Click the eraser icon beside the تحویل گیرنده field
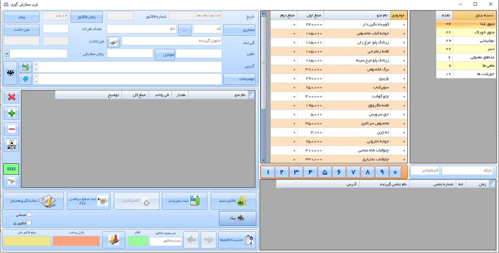Image resolution: width=499 pixels, height=253 pixels. pyautogui.click(x=113, y=41)
